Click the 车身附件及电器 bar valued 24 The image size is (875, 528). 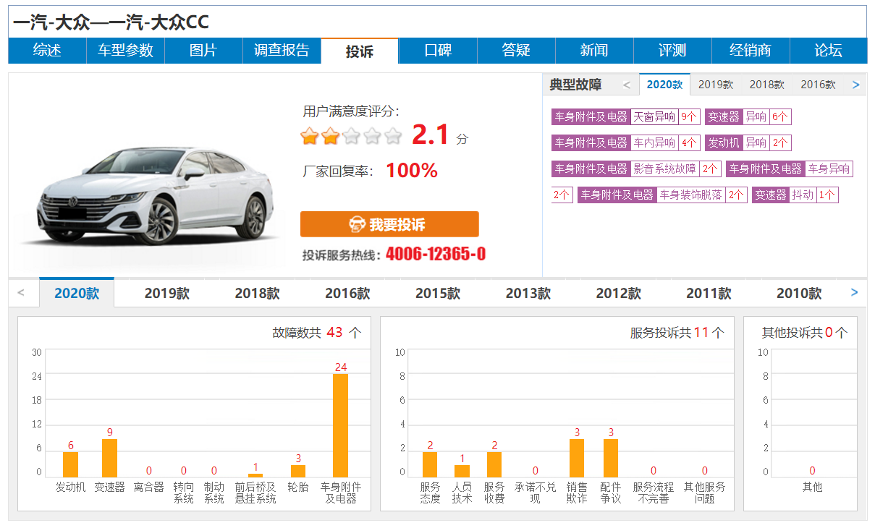(340, 425)
